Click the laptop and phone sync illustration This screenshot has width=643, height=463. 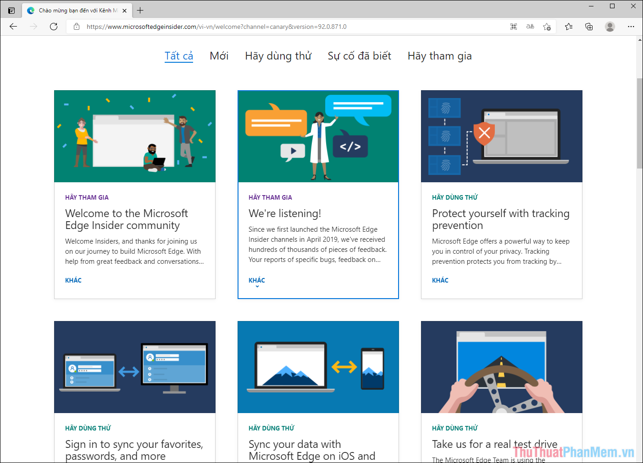point(318,367)
